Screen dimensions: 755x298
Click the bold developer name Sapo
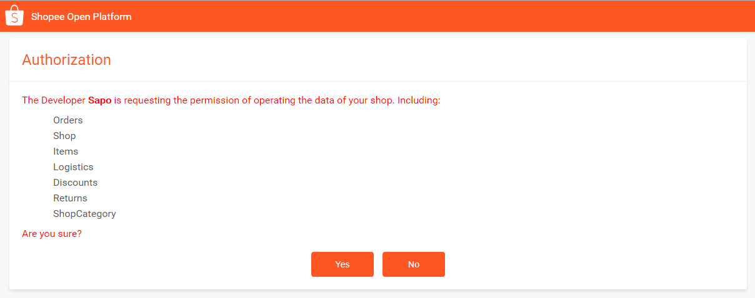[99, 100]
